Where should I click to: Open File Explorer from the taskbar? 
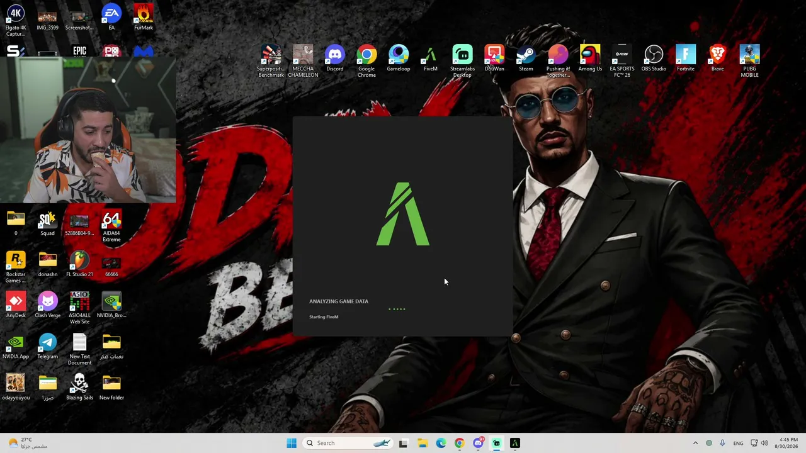422,443
